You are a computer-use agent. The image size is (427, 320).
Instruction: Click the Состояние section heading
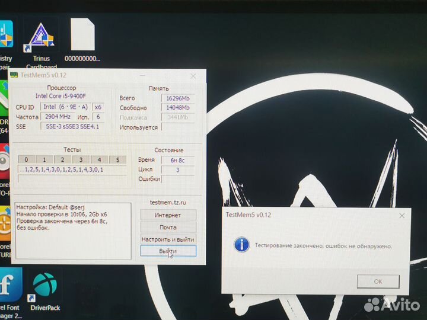[169, 150]
